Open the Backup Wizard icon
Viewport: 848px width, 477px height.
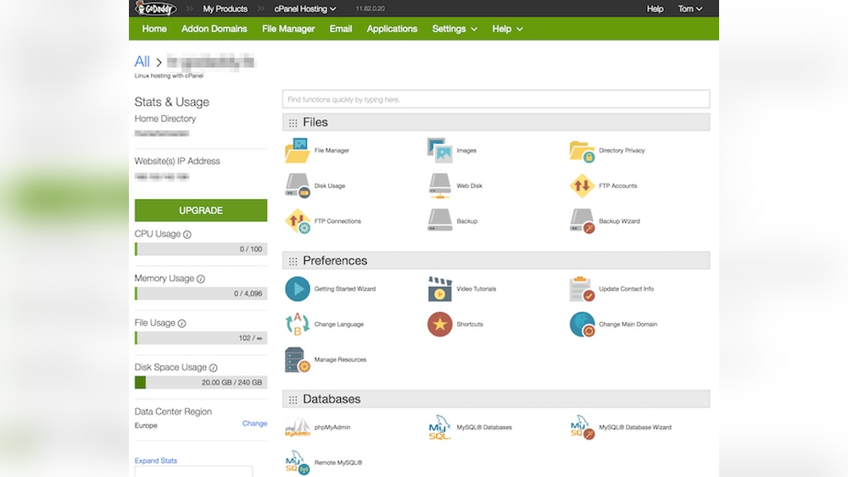[x=582, y=221]
